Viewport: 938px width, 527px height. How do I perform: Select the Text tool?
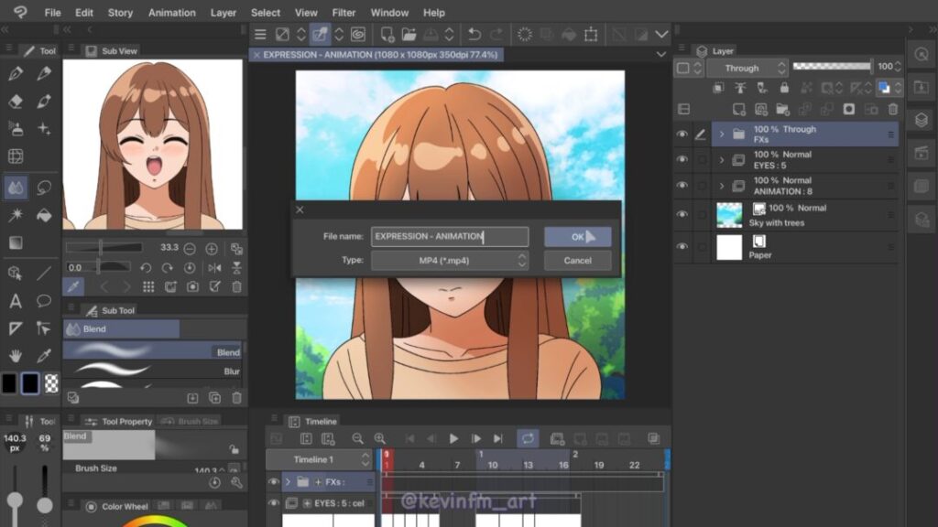[x=16, y=301]
